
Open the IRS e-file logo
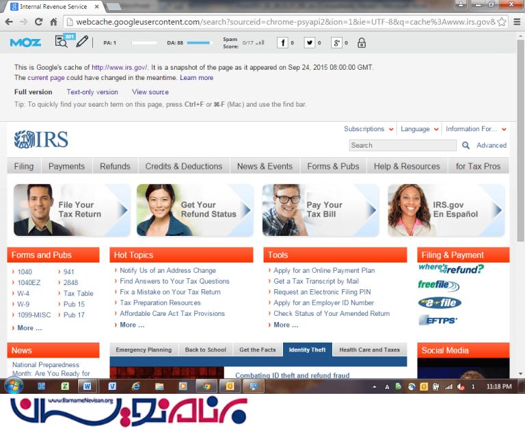point(440,303)
